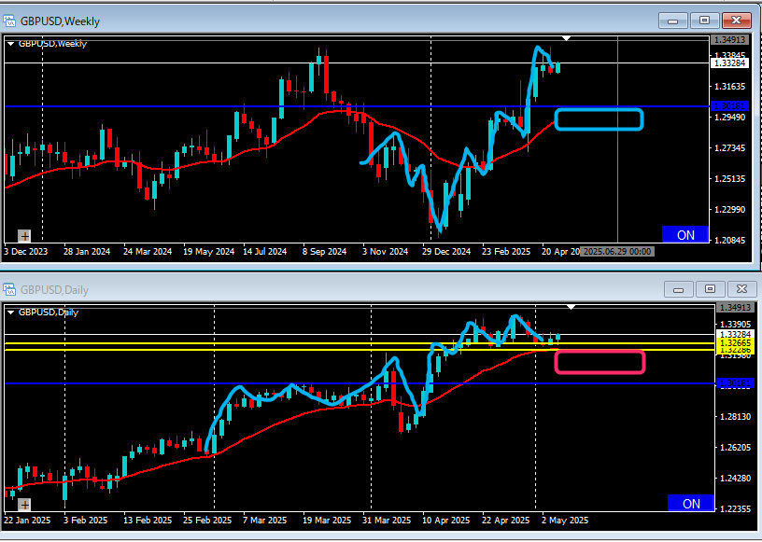Image resolution: width=762 pixels, height=542 pixels.
Task: Click the 1.20845 price on the Weekly scale
Action: coord(729,240)
